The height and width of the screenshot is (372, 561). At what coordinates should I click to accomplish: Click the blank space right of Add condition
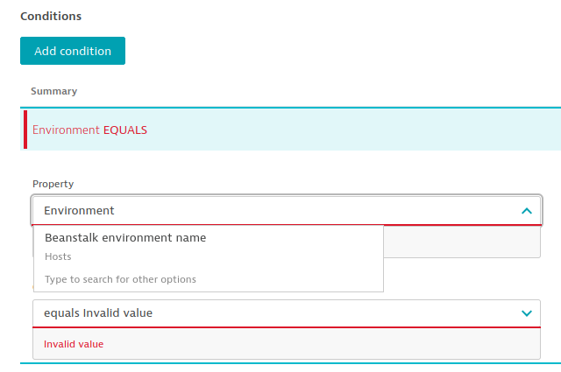333,51
